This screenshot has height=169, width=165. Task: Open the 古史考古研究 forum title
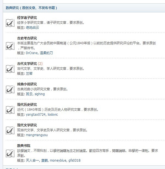coord(27,38)
